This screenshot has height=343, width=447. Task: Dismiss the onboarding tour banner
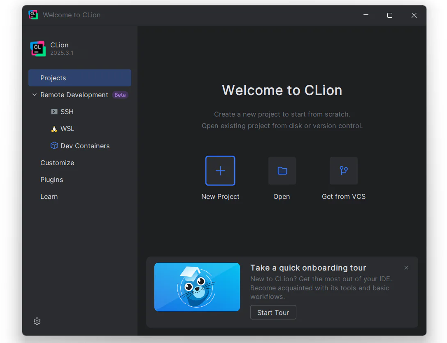click(406, 268)
